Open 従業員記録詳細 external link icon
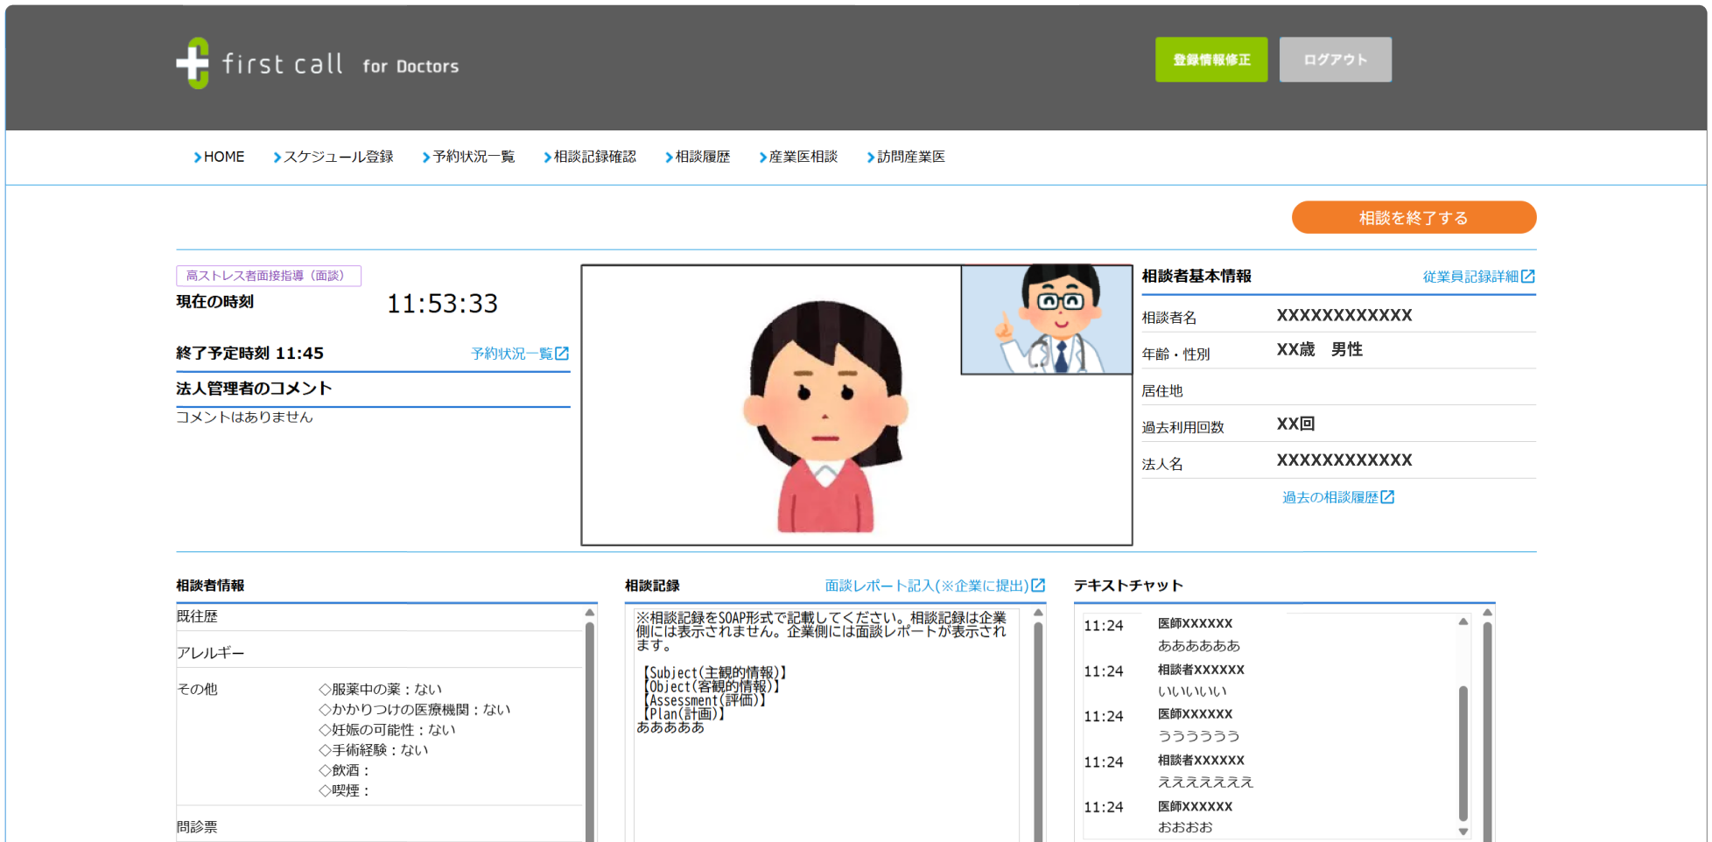This screenshot has width=1712, height=842. [1529, 276]
